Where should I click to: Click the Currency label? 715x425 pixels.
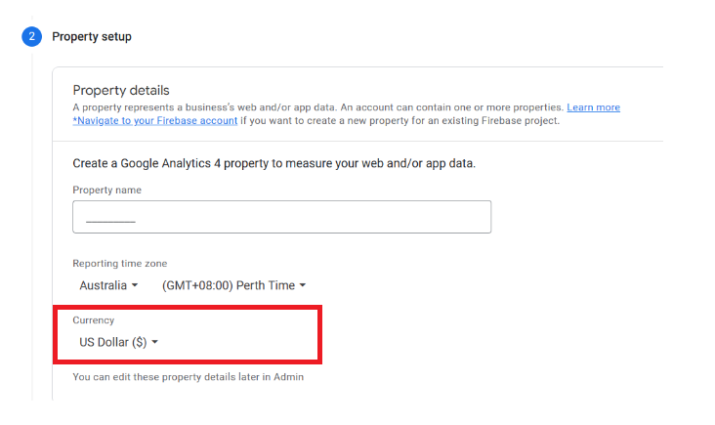[94, 320]
